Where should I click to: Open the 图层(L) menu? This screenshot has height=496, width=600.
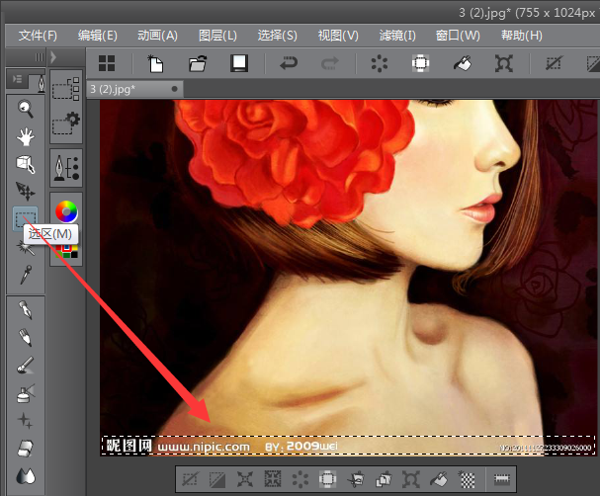tap(217, 36)
